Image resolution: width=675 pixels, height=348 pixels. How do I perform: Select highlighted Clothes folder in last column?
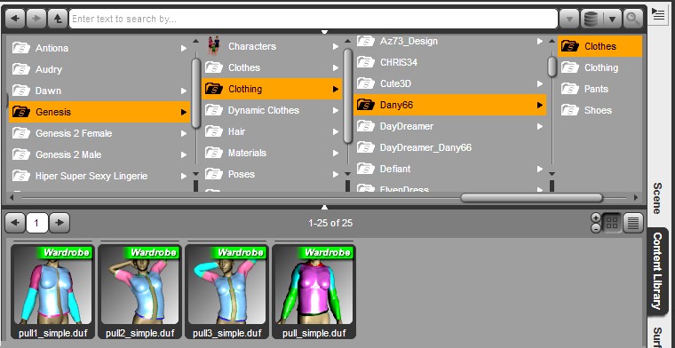click(600, 46)
